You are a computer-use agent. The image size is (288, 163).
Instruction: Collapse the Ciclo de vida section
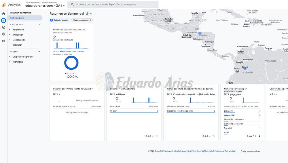point(39,25)
